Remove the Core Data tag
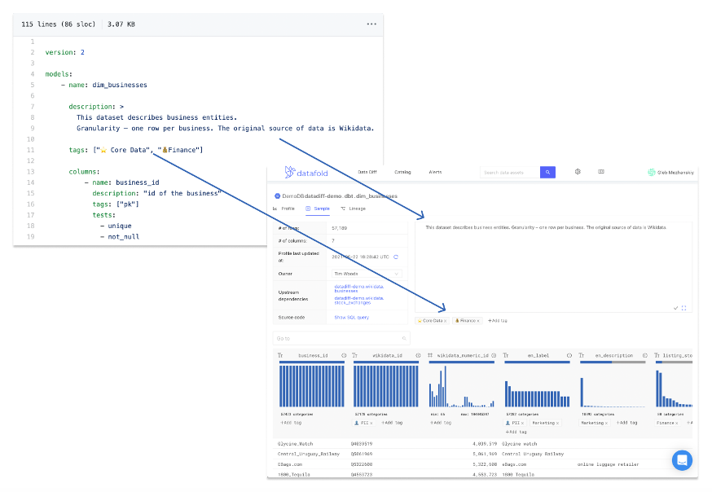The height and width of the screenshot is (492, 712). [x=446, y=321]
